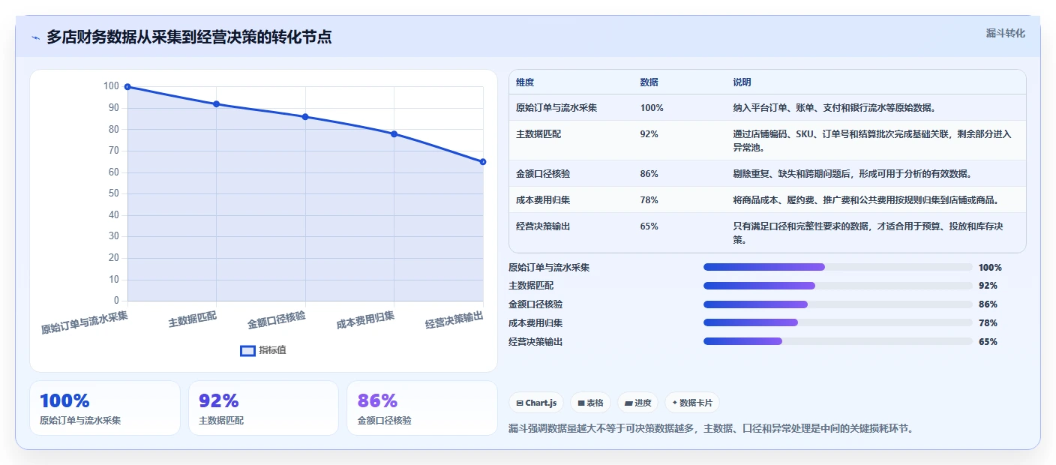Click the y-axis value 100
This screenshot has width=1056, height=465.
111,86
